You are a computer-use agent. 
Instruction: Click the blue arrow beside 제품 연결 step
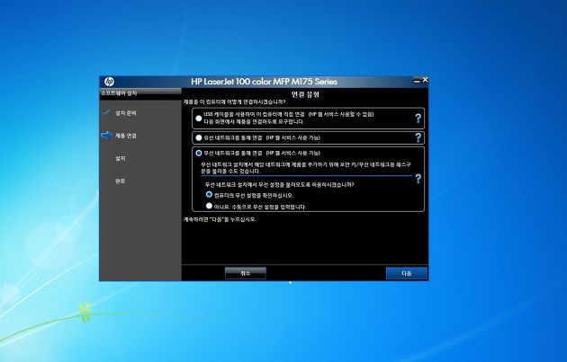[107, 136]
